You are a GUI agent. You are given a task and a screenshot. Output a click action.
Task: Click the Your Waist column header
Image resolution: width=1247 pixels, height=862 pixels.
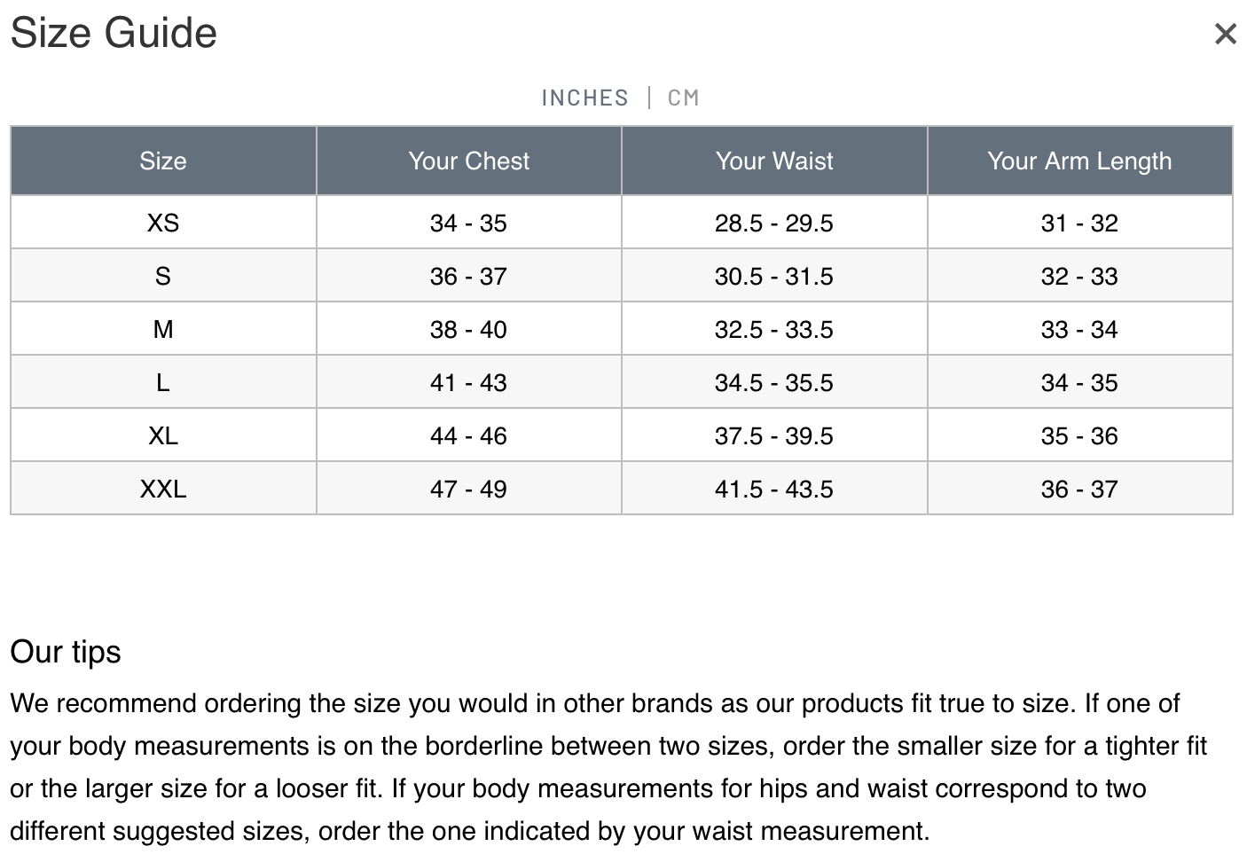click(x=774, y=161)
